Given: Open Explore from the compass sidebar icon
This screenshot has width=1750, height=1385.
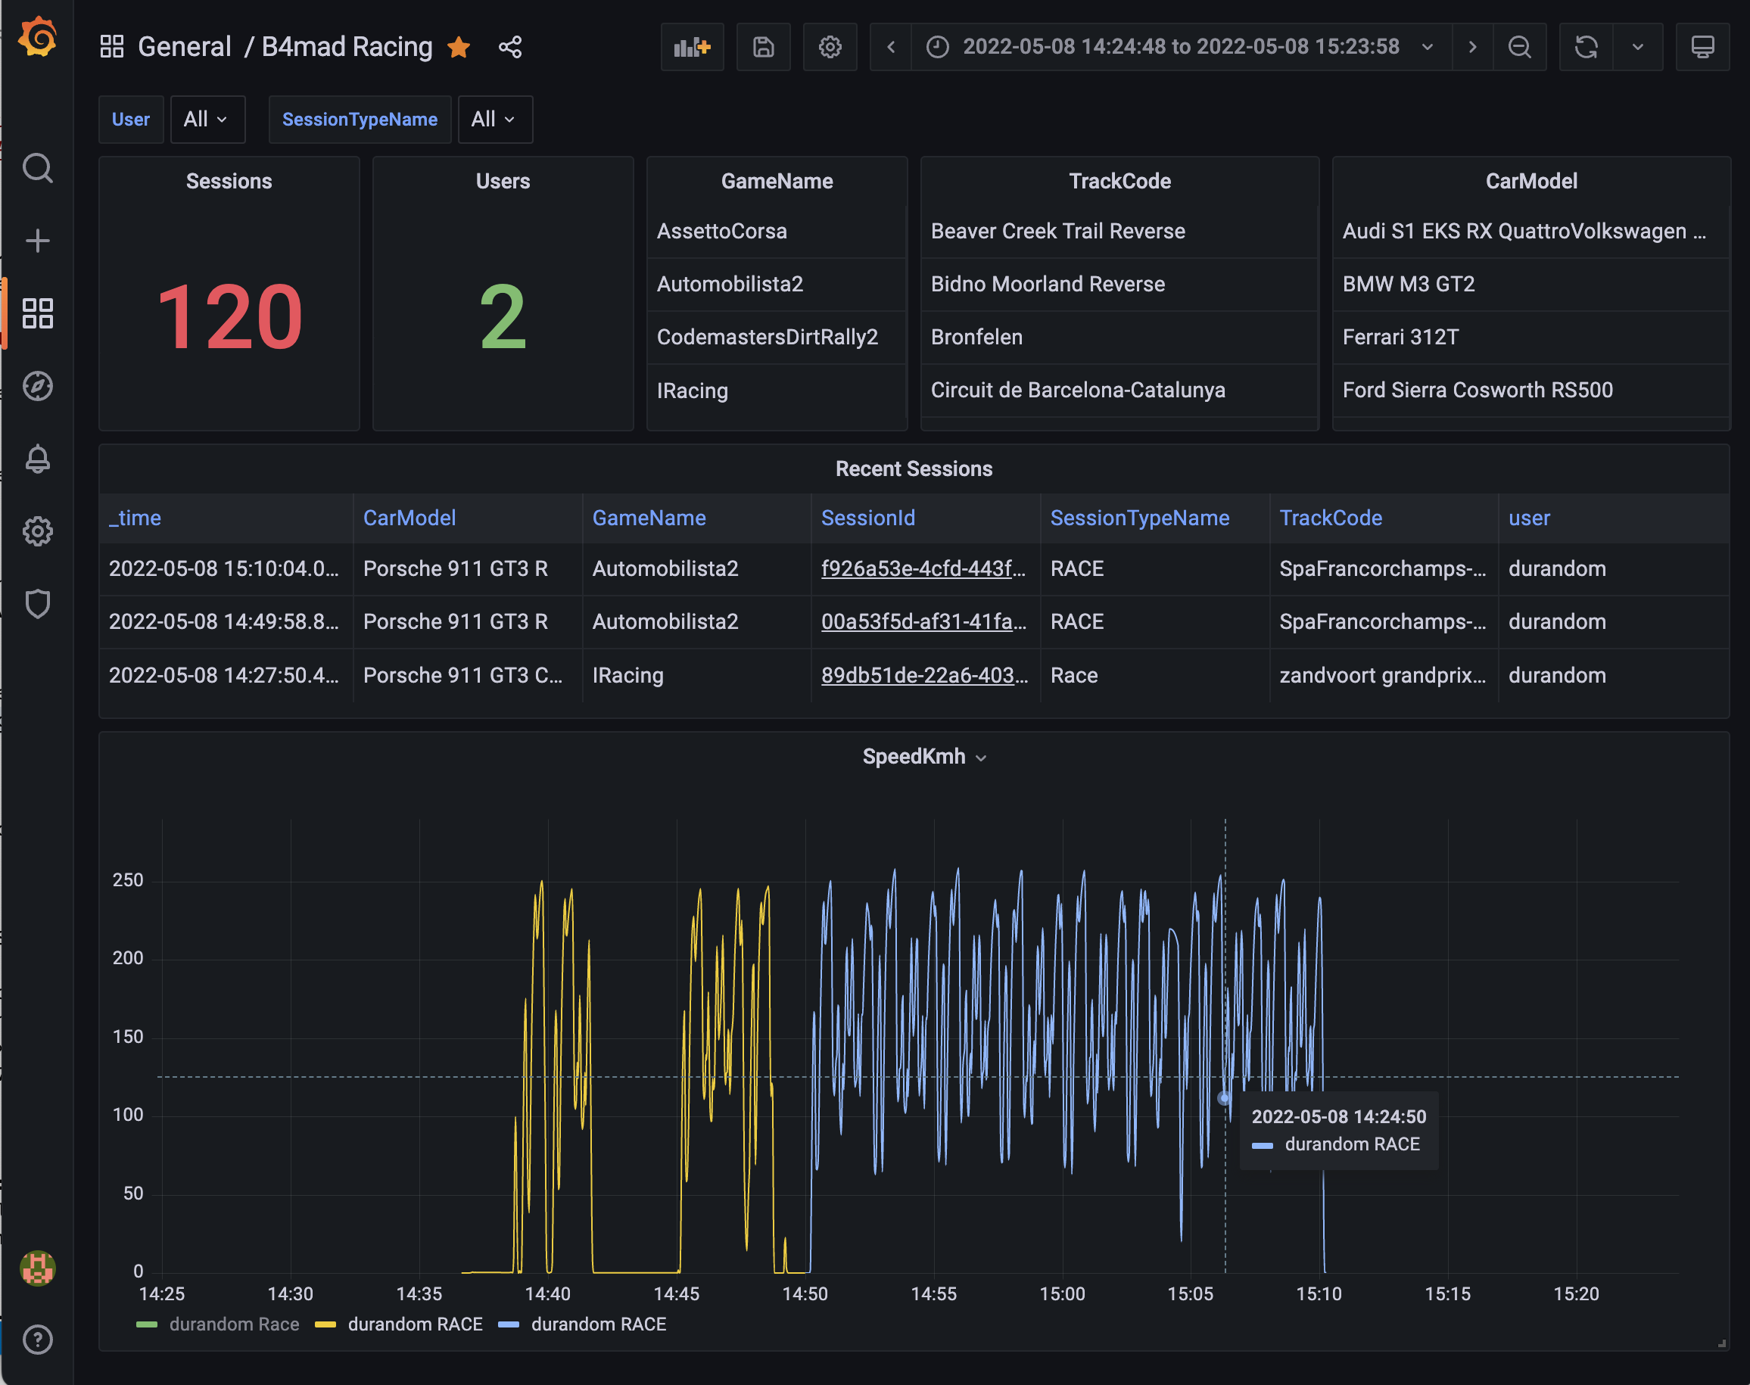Looking at the screenshot, I should click(x=37, y=386).
